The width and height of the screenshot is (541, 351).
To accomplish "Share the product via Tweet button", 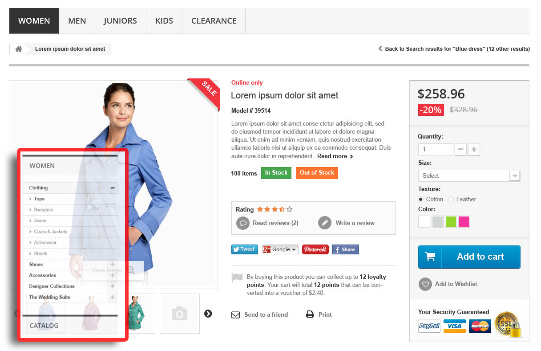I will click(244, 249).
